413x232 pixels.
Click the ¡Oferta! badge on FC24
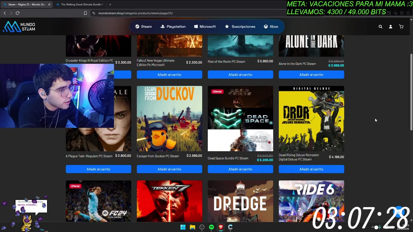pos(75,186)
